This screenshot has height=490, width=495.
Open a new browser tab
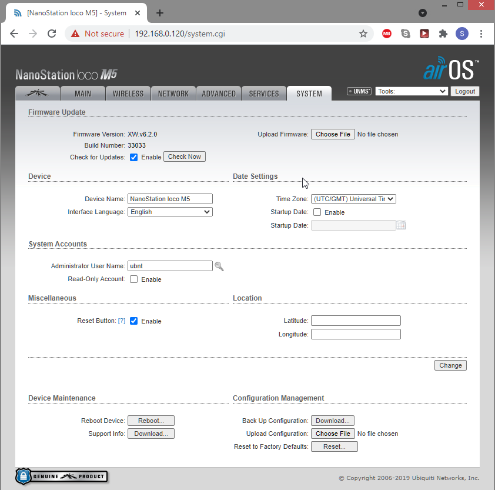(160, 13)
